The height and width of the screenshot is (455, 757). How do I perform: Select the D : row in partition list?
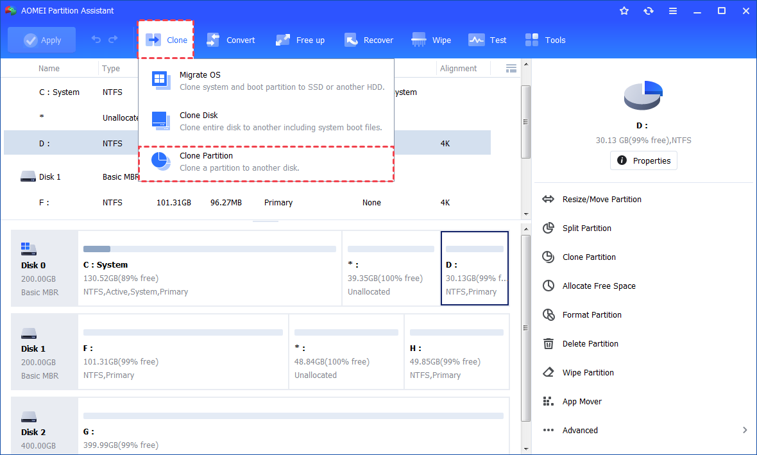point(247,143)
